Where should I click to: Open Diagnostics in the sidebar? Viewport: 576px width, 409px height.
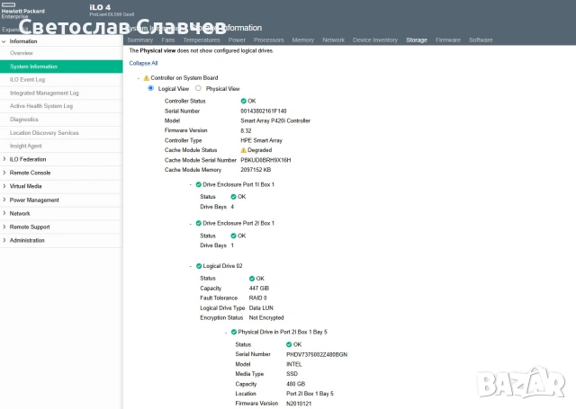tap(61, 120)
